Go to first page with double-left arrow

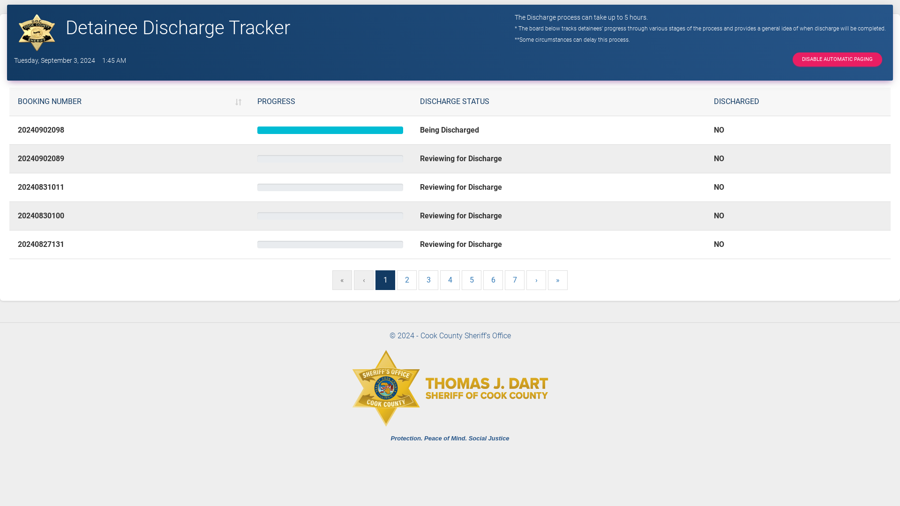[342, 280]
